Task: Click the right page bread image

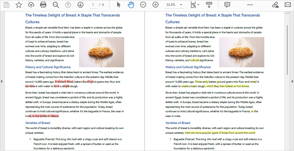Action: [x=242, y=52]
